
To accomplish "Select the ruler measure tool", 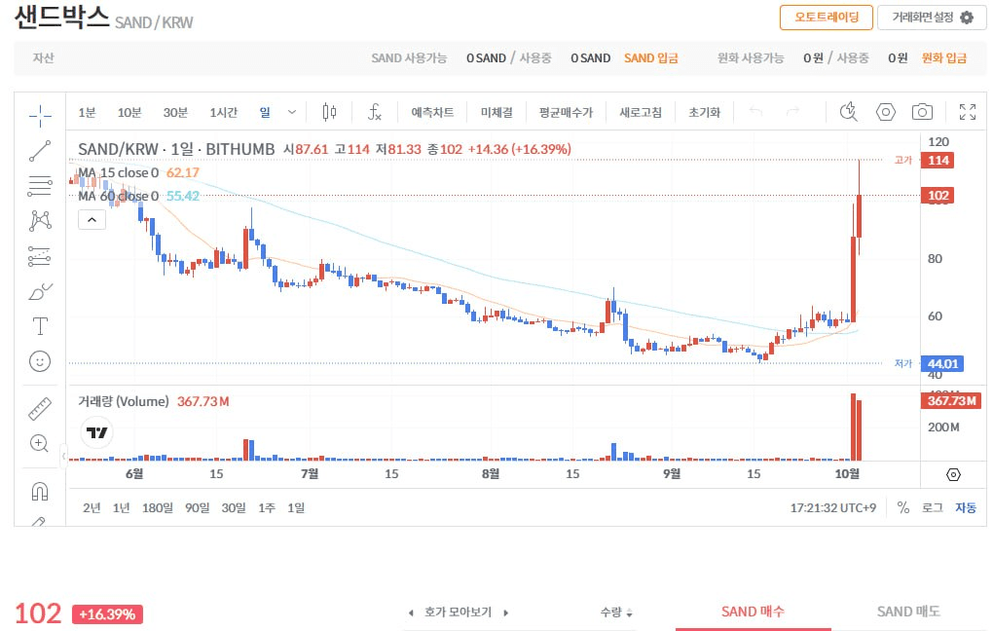I will tap(40, 409).
